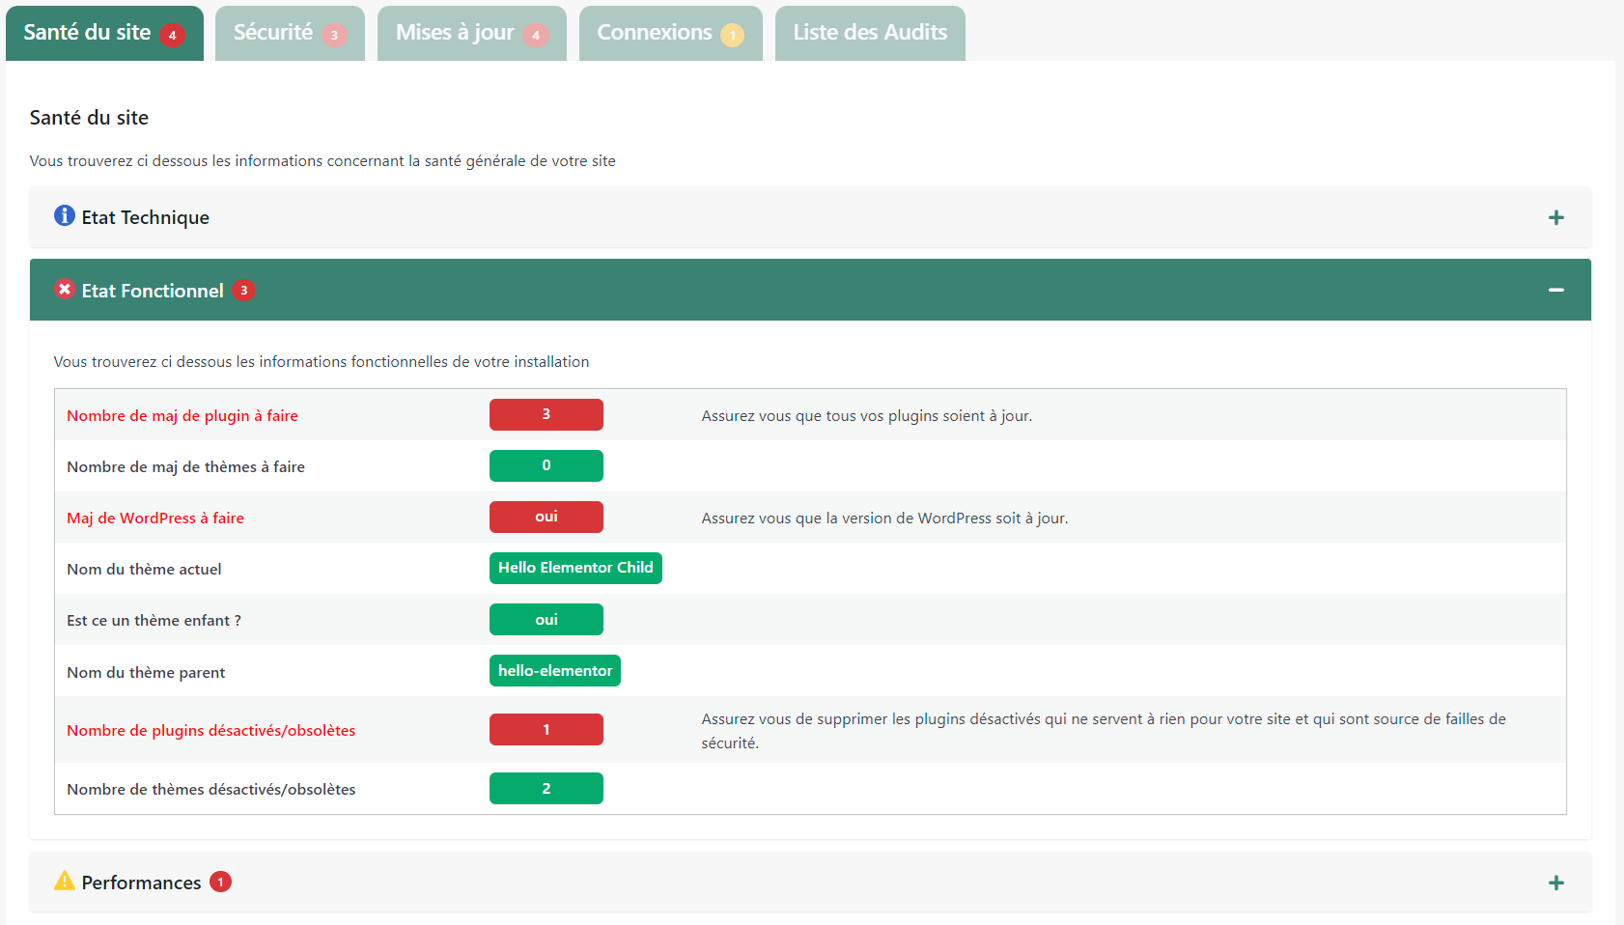Click the yellow badge on Connexions tab
This screenshot has height=925, width=1624.
[x=732, y=36]
